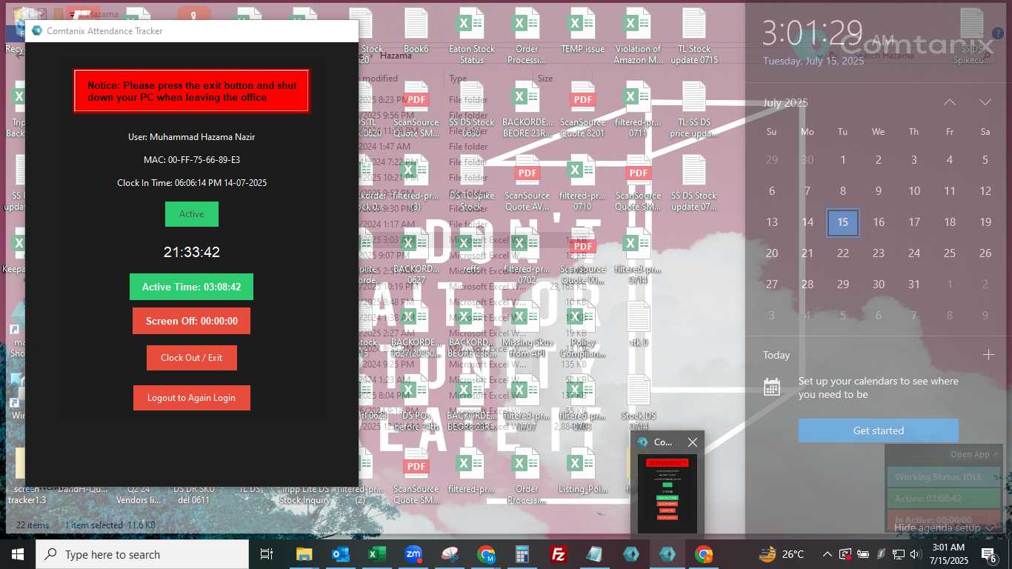This screenshot has height=569, width=1012.
Task: Click the Tuesday, July 15, 2025 date link
Action: [813, 61]
